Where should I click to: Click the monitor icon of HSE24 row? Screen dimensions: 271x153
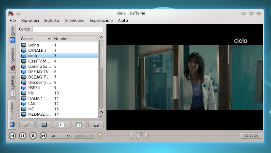pyautogui.click(x=23, y=88)
